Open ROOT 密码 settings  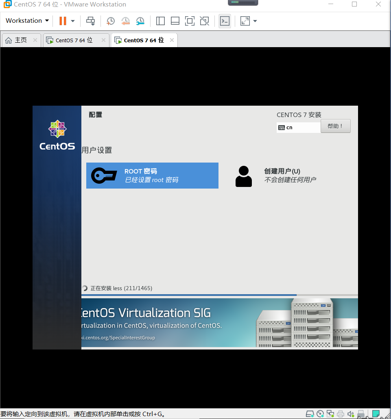pyautogui.click(x=152, y=176)
